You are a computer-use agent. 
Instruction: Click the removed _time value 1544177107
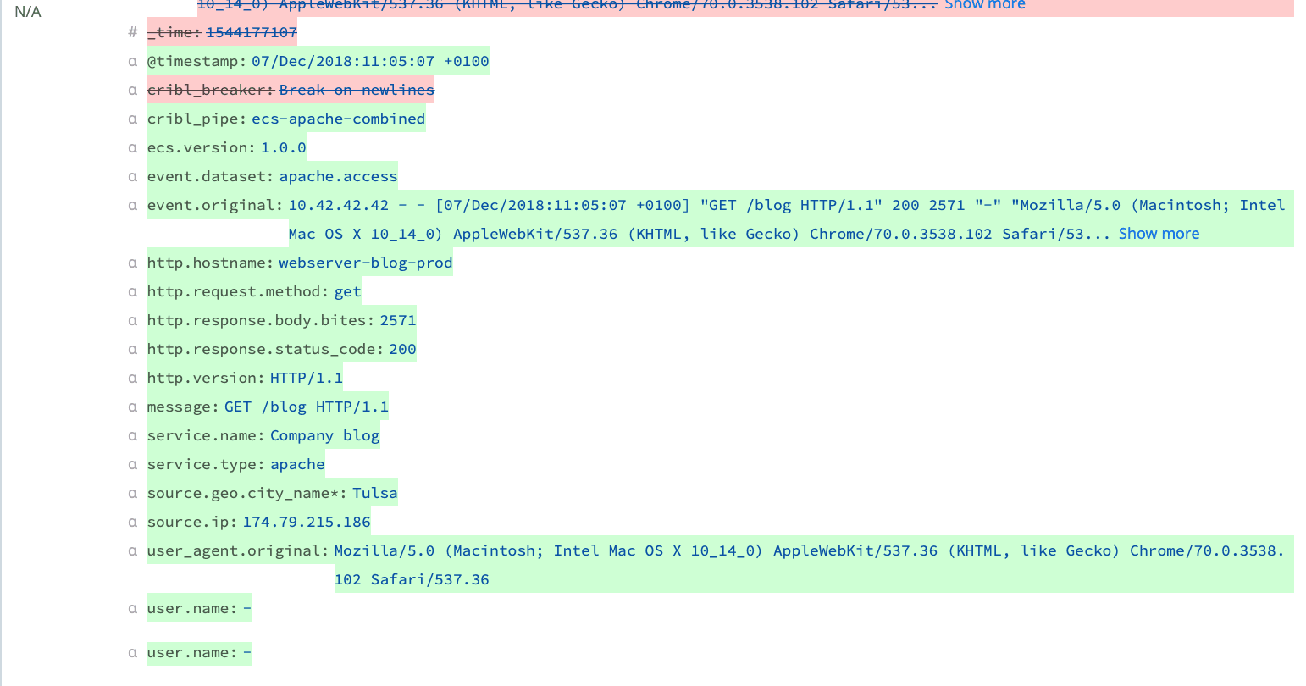coord(252,32)
